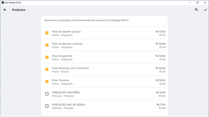Click the R$ 17,00 price
The image size is (209, 117).
click(161, 105)
